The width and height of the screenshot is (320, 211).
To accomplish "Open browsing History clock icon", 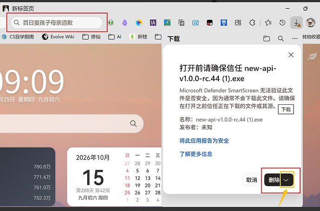I will [x=282, y=23].
